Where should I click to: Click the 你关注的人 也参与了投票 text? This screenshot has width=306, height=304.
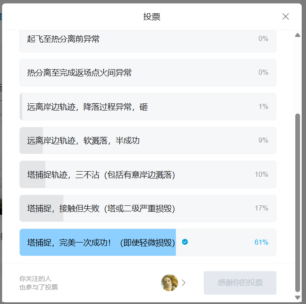click(x=39, y=283)
